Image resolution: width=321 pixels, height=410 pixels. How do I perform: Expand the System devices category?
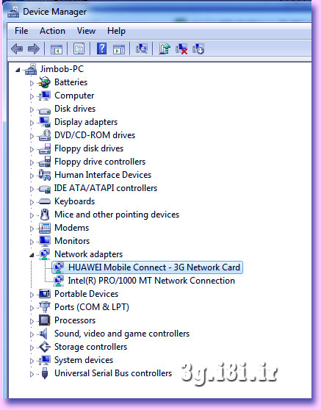pyautogui.click(x=32, y=361)
